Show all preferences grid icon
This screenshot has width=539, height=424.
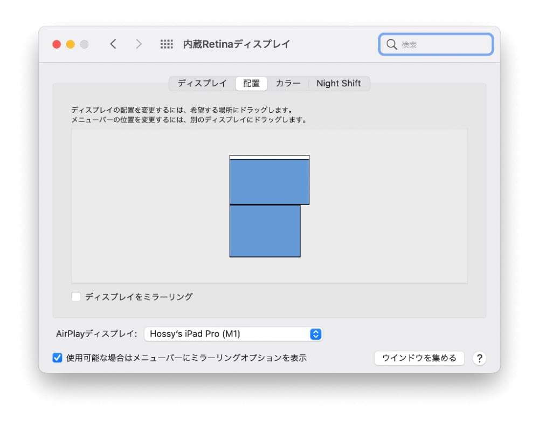click(167, 44)
